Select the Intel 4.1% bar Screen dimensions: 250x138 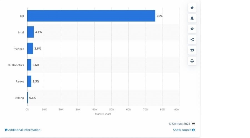[31, 32]
